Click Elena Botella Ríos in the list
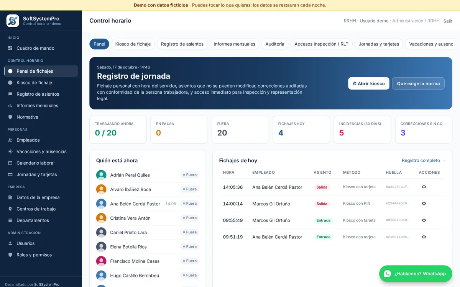 click(x=128, y=247)
